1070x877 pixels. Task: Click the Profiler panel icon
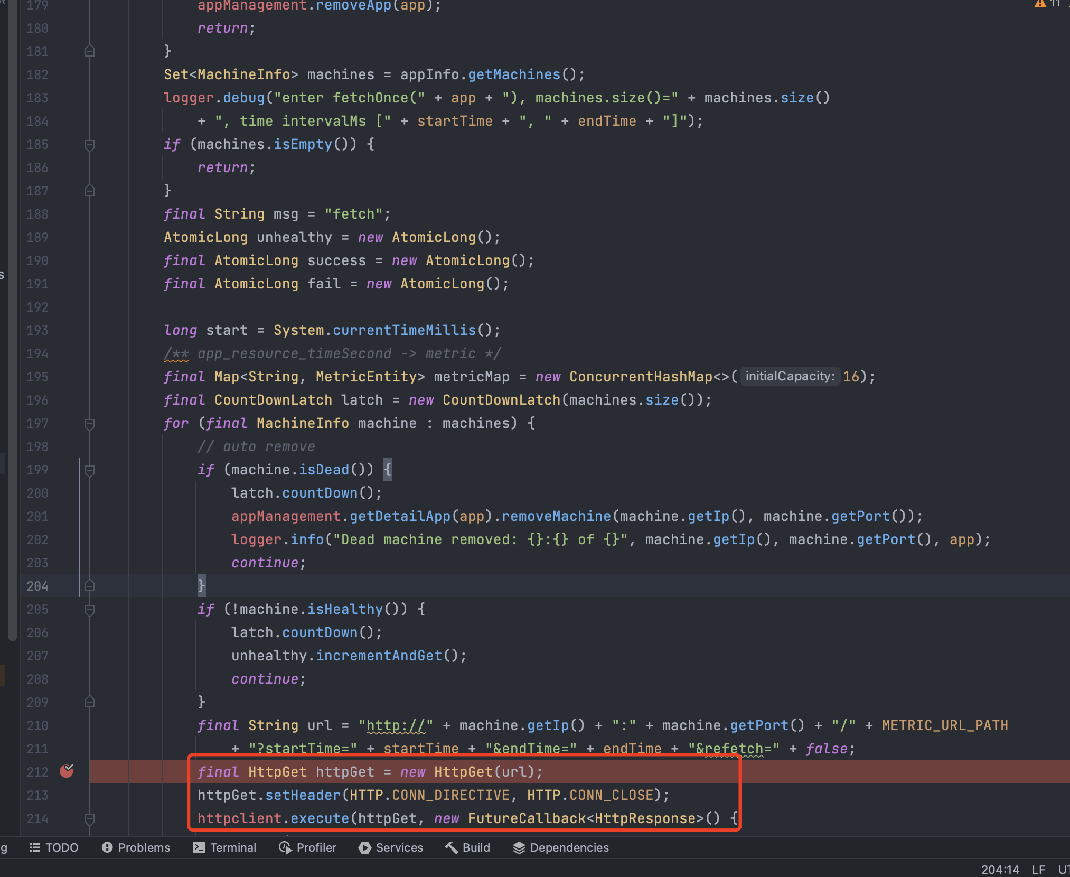(285, 847)
